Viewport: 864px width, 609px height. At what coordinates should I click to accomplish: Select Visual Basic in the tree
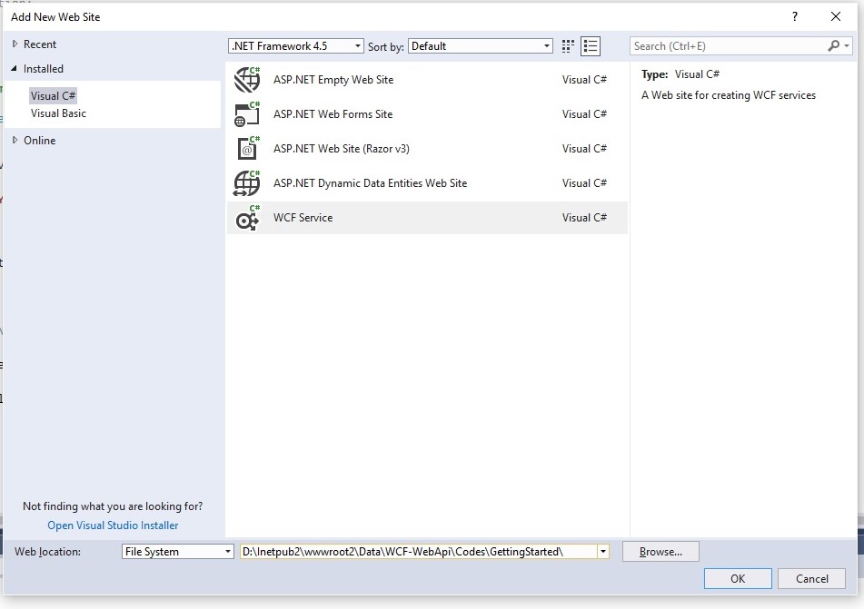click(x=58, y=113)
